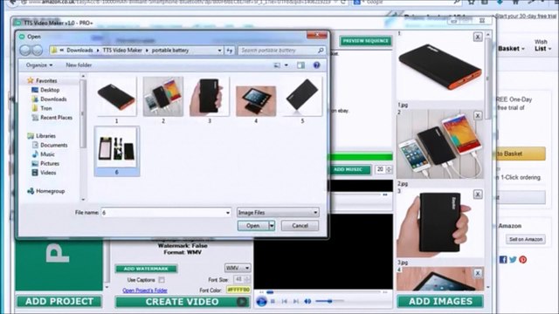Click the ADD IMAGES button

click(x=440, y=302)
